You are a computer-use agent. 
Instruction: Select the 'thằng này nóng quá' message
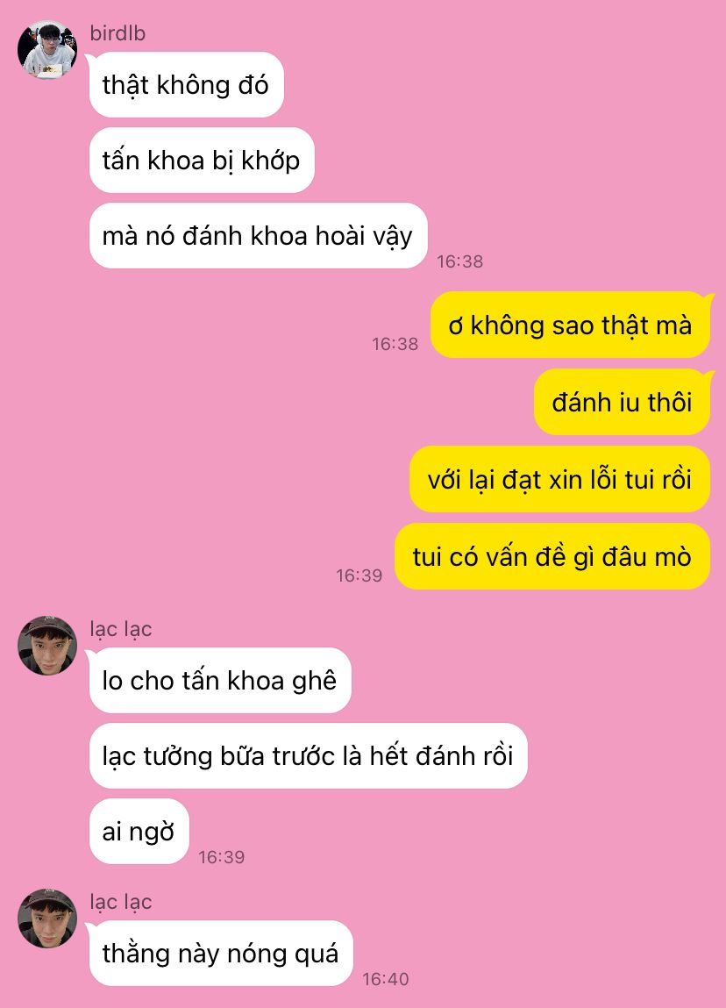(x=221, y=954)
